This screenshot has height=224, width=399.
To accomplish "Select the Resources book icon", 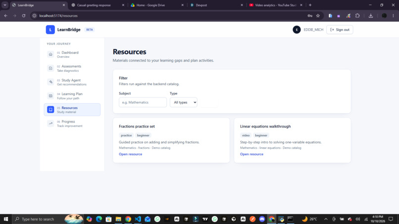I will 50,110.
